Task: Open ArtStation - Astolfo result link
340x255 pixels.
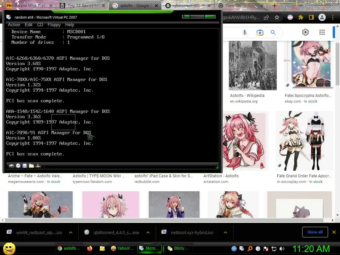Action: (x=221, y=176)
